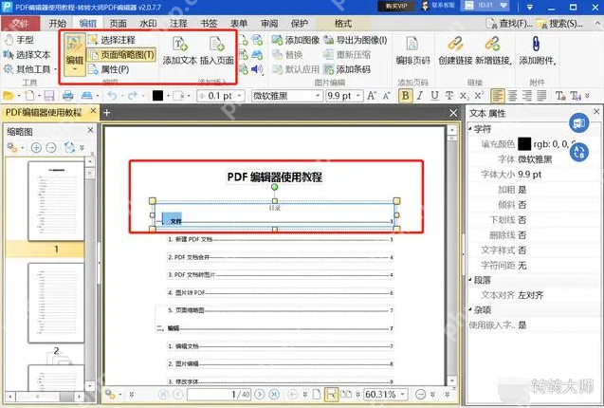Go to next page with arrow button
The image size is (604, 408).
coord(260,395)
